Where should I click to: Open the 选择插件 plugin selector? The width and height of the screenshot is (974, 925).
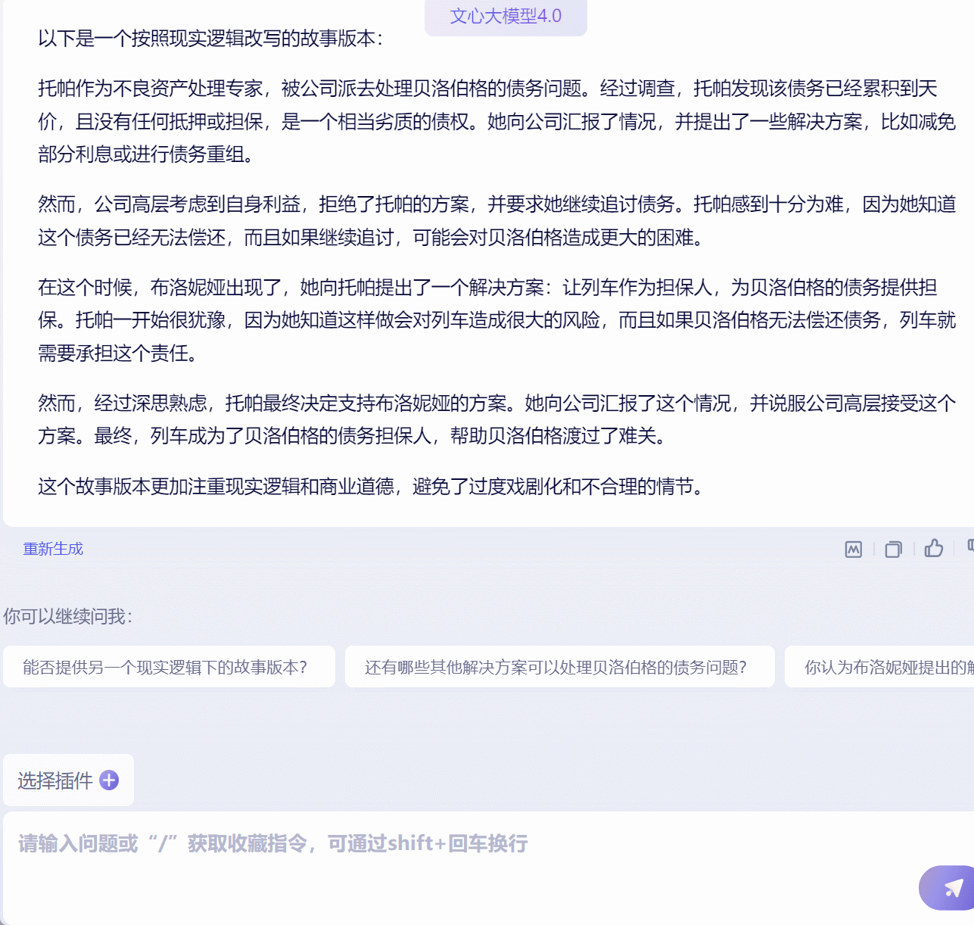pos(68,780)
